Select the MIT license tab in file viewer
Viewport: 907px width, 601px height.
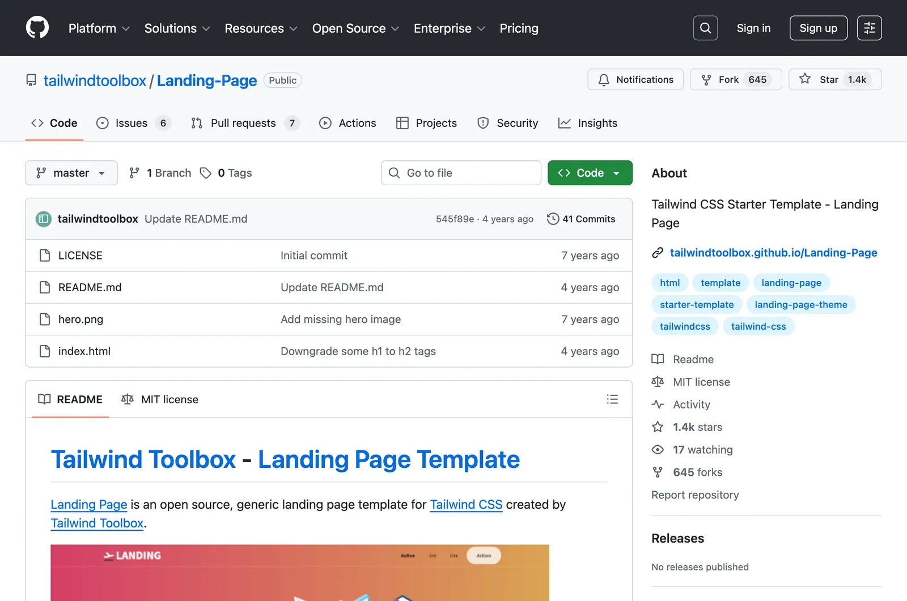pyautogui.click(x=160, y=399)
